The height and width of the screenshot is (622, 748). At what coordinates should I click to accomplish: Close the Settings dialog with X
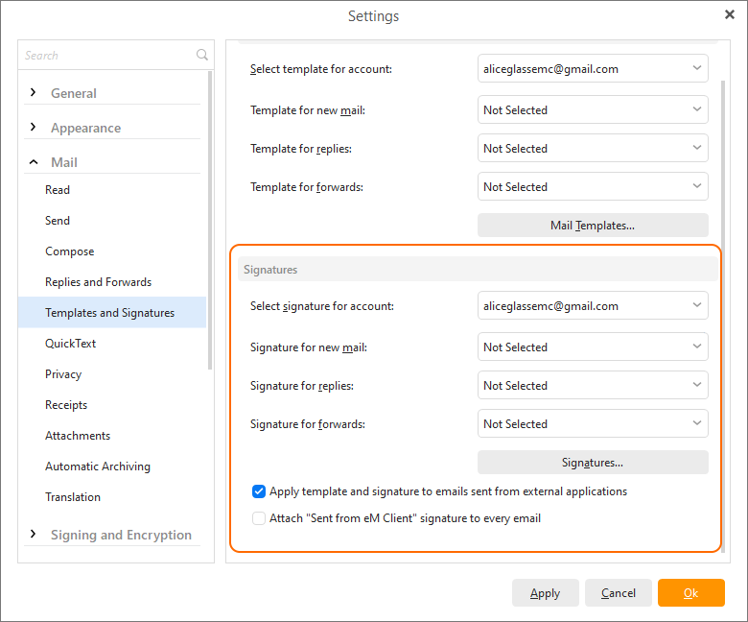pos(730,14)
